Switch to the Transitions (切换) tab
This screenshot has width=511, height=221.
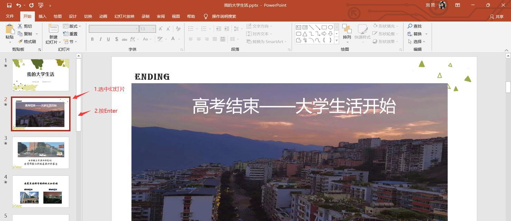click(x=88, y=16)
